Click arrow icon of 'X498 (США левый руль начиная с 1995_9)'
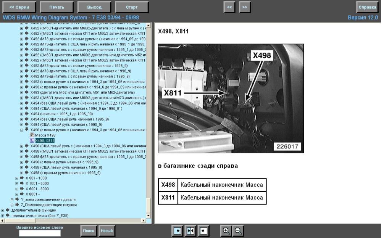This screenshot has width=381, height=238. point(27,167)
